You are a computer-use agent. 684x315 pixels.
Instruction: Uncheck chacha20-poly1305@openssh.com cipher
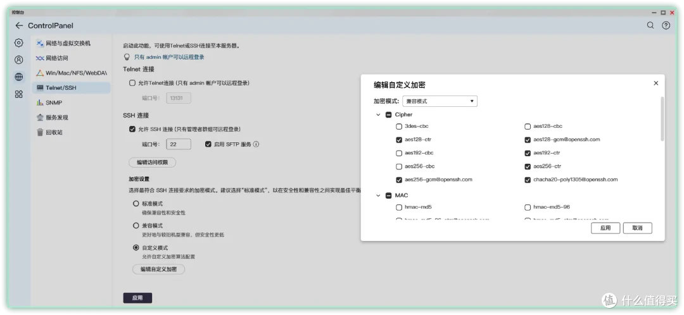(x=528, y=180)
